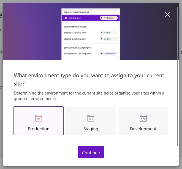Click the environment type question heading
This screenshot has width=182, height=169.
[x=89, y=79]
